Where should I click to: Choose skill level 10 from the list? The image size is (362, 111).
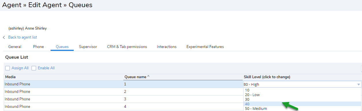tap(302, 90)
